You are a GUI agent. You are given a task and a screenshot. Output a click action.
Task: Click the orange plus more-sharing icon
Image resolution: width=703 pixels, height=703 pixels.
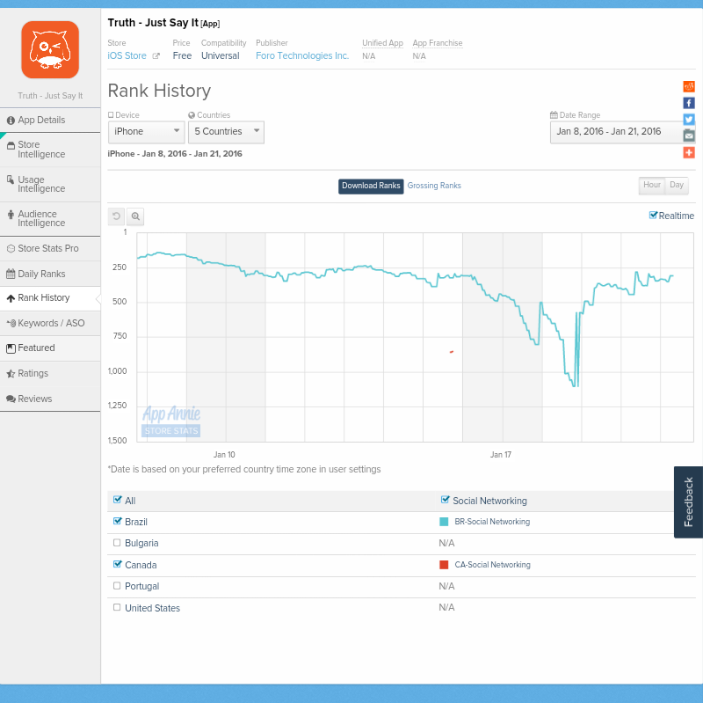(x=689, y=152)
